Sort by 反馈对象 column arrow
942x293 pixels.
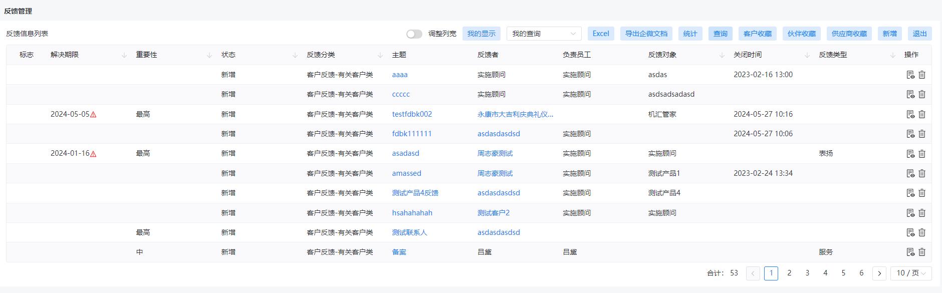(722, 55)
